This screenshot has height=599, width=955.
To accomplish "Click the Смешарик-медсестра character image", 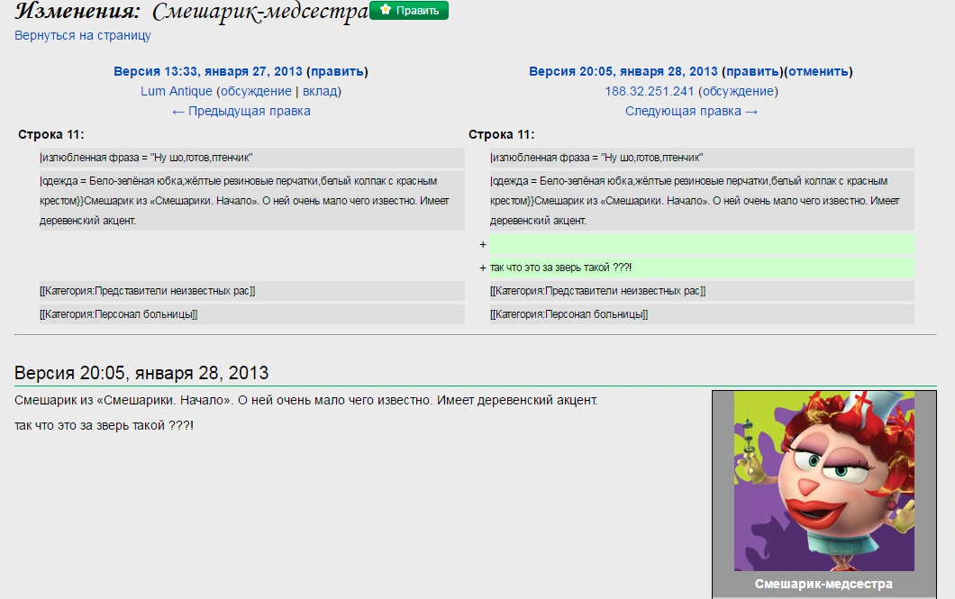I will pyautogui.click(x=824, y=481).
